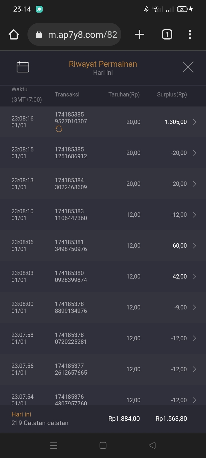Tap the Riwayat Permainan title
Viewport: 206px width, 458px height.
tap(103, 64)
